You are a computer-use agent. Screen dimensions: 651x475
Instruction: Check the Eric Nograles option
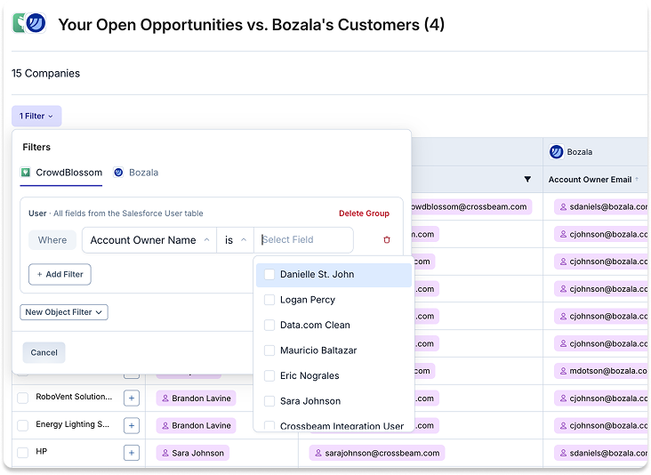269,375
